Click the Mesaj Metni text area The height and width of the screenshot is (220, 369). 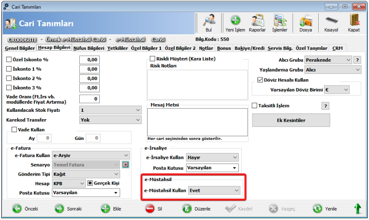198,122
